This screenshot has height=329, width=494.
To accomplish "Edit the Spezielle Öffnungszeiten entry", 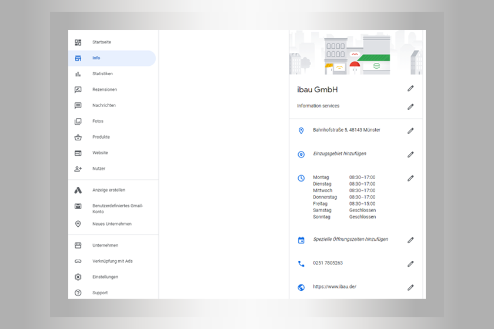I will coord(410,240).
